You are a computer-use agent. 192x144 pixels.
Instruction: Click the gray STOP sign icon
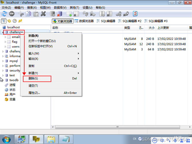(12, 14)
